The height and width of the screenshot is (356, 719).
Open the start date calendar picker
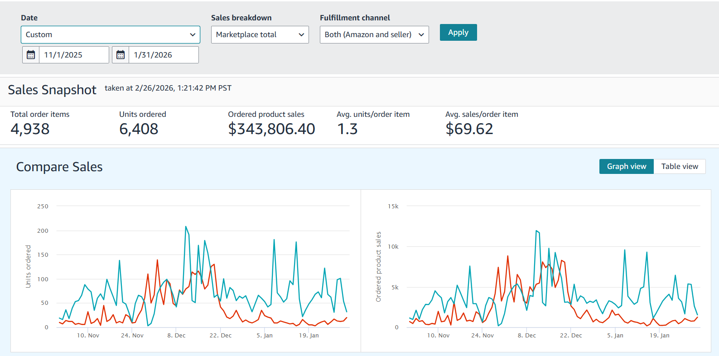(x=31, y=55)
